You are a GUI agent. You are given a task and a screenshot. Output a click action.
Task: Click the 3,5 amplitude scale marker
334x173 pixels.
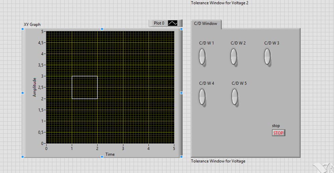[x=41, y=65]
